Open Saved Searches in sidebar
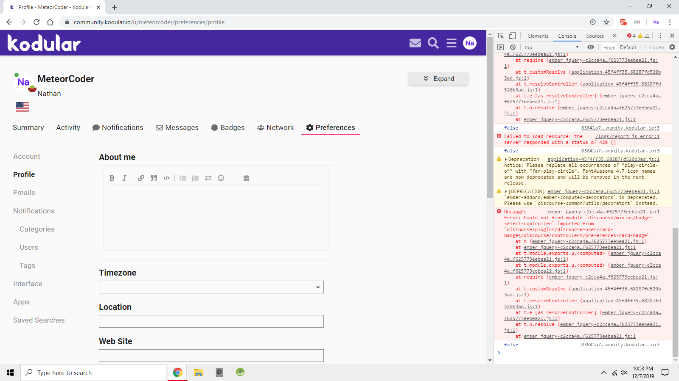Image resolution: width=679 pixels, height=381 pixels. click(39, 320)
